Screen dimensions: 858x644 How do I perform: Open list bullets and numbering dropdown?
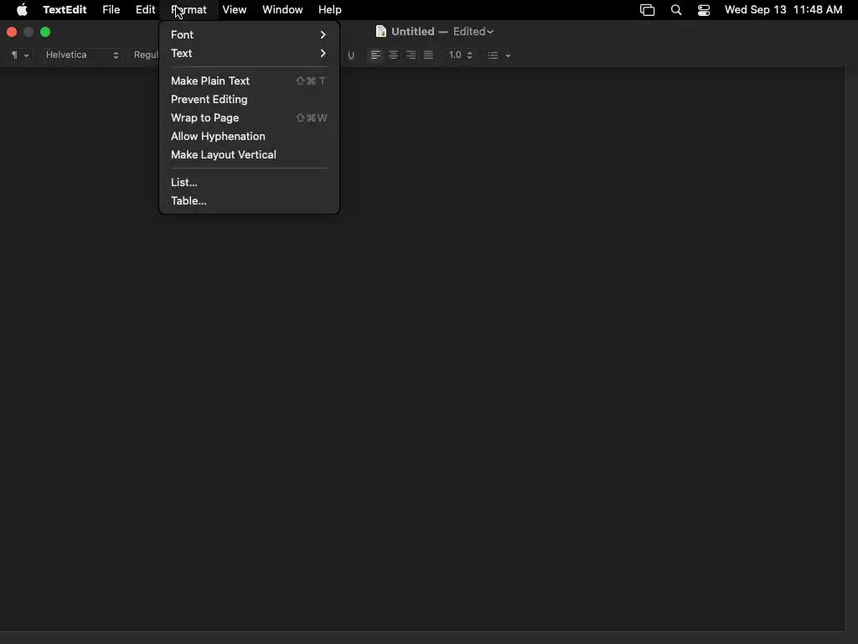click(x=499, y=55)
